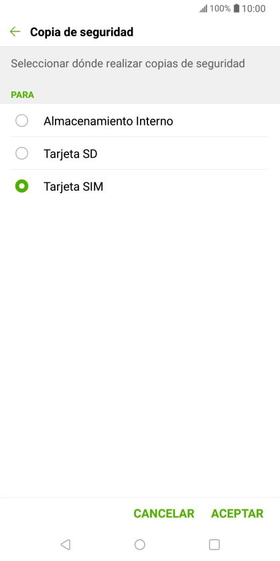Tap the Android back triangle navigation button
Viewport: 280px width, 561px height.
point(66,544)
